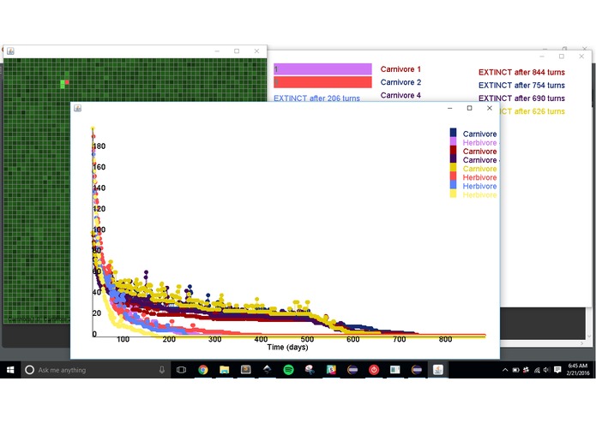
Task: Click the 'Ask me anything' search box
Action: pos(95,370)
